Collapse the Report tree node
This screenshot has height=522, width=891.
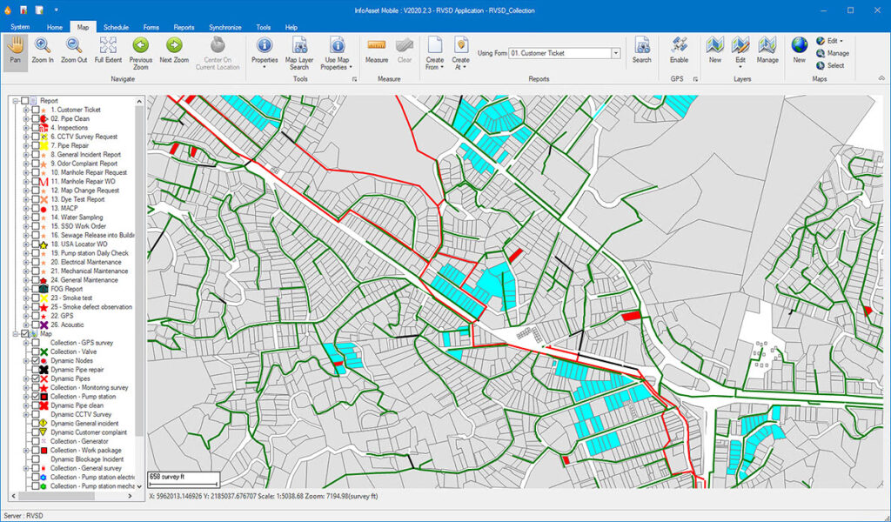tap(15, 100)
